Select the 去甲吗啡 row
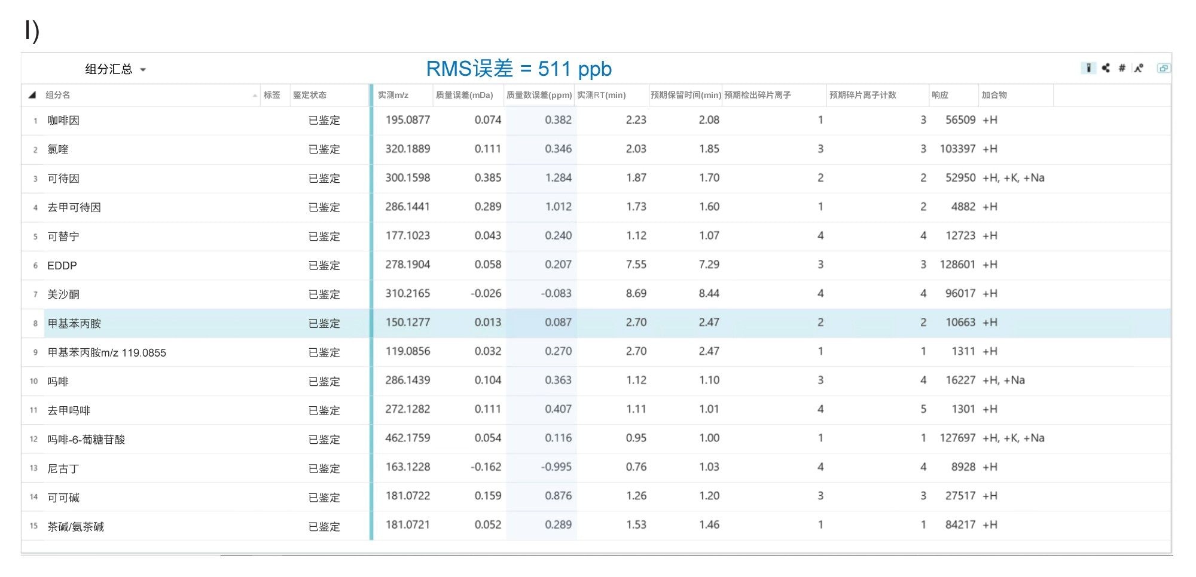Viewport: 1196px width, 577px height. (596, 410)
